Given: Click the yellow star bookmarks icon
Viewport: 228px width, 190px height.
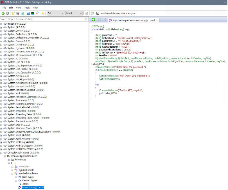Looking at the screenshot, I should (43, 13).
